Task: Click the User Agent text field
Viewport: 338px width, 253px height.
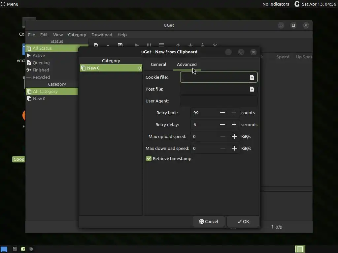Action: tap(219, 101)
